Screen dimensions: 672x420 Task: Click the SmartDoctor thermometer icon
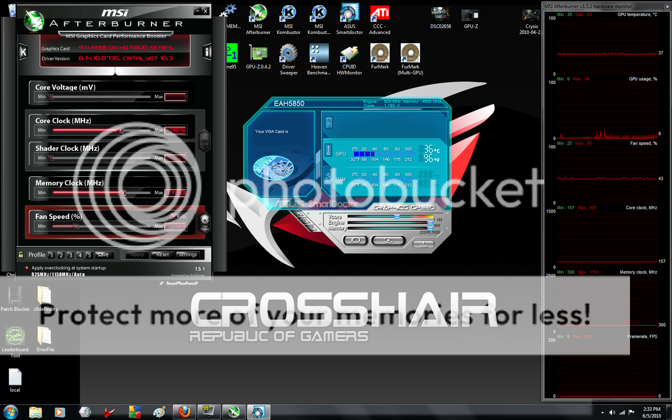pyautogui.click(x=329, y=150)
